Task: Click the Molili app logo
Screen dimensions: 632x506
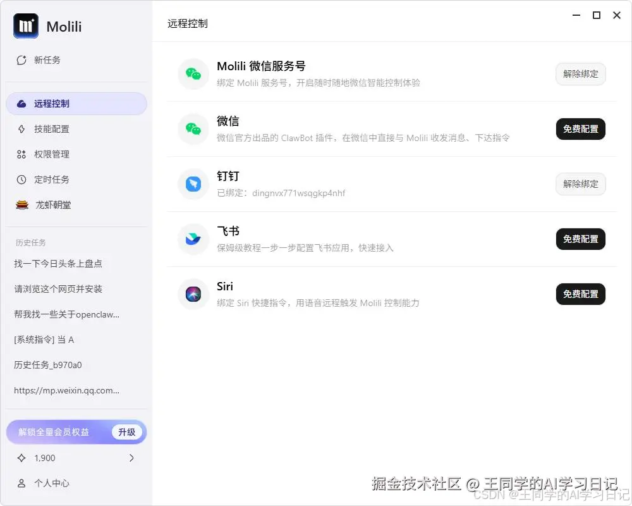Action: click(26, 26)
